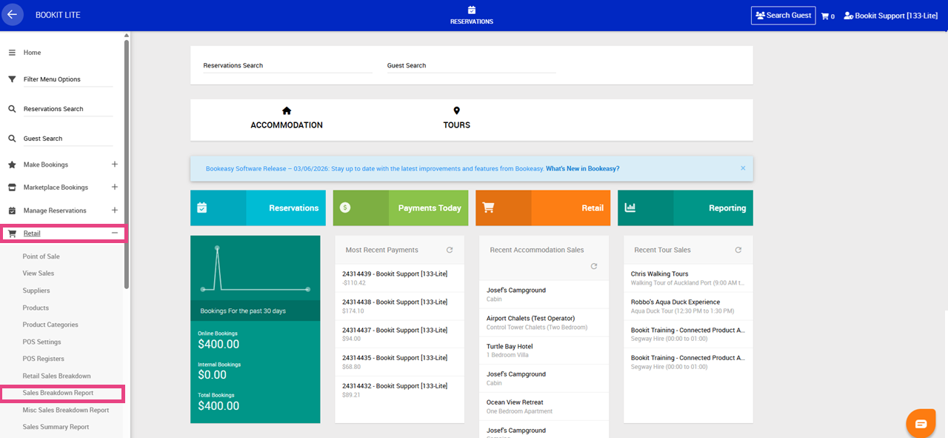Open payment 24314435
The image size is (948, 438).
(400, 362)
